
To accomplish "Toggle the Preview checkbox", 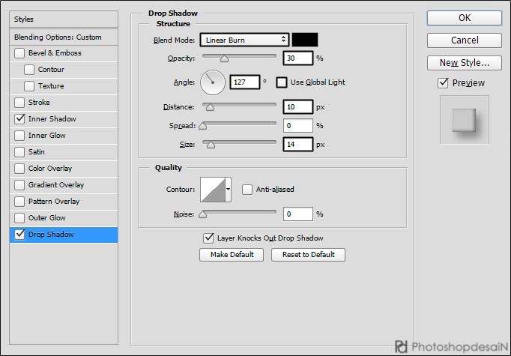I will point(444,83).
